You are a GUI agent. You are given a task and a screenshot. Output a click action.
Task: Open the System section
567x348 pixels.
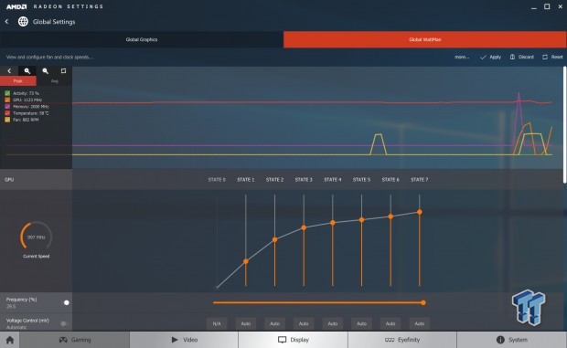(x=512, y=340)
